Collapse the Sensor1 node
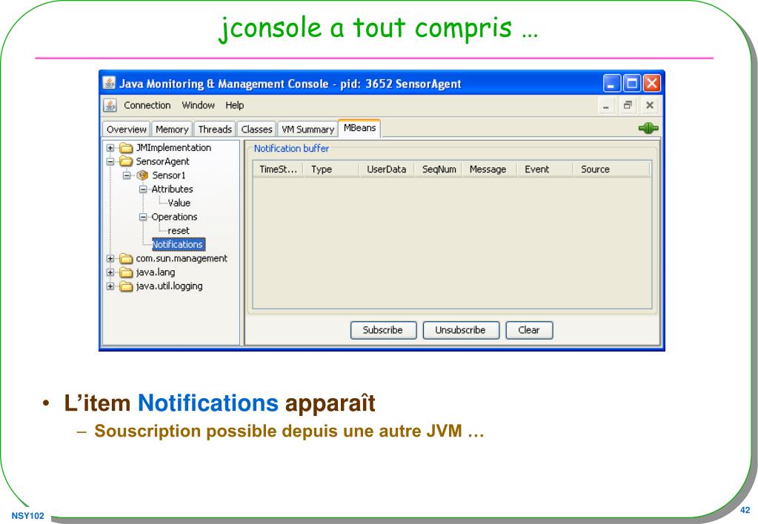 coord(127,175)
